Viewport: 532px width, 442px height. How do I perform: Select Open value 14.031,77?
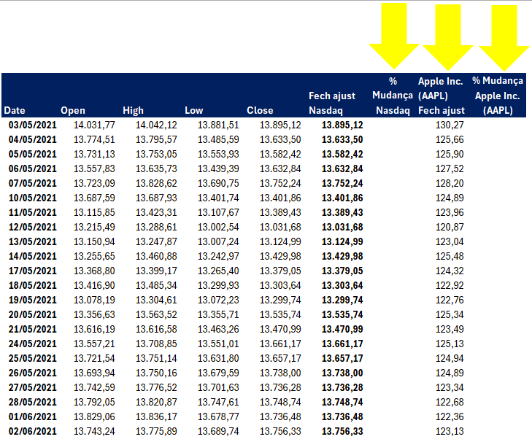(x=94, y=125)
